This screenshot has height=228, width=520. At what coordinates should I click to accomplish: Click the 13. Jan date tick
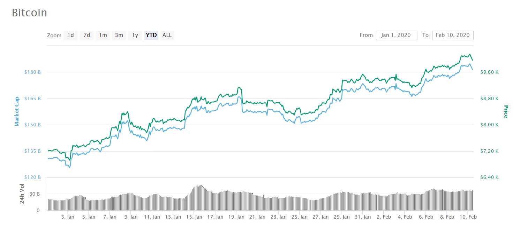(x=173, y=217)
